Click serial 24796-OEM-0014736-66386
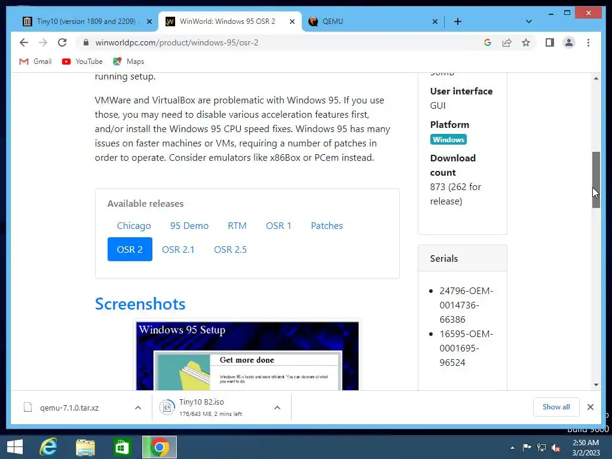Screen dimensions: 612x459 point(466,305)
